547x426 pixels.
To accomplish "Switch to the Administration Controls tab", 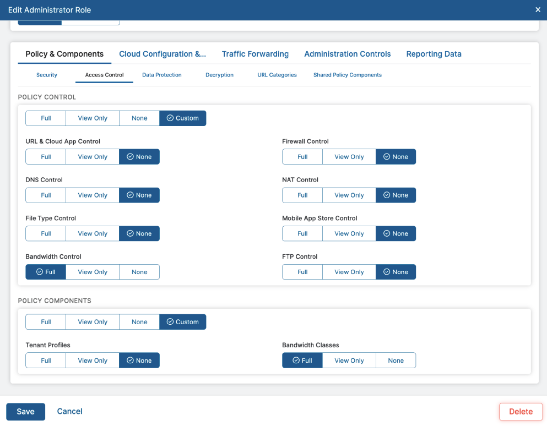I will click(x=347, y=54).
